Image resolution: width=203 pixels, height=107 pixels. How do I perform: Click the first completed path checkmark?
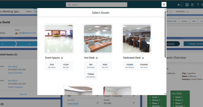pos(2,44)
